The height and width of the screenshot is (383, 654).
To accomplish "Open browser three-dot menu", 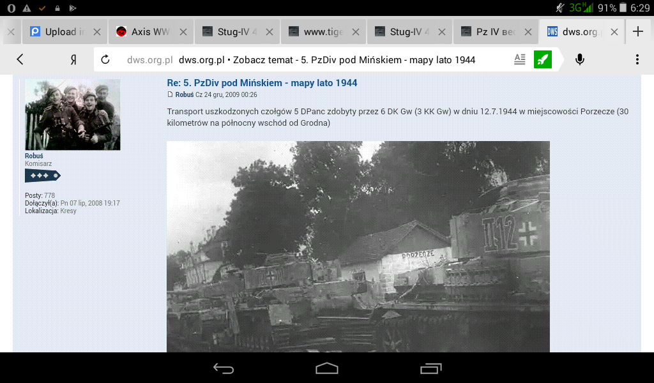I will pyautogui.click(x=637, y=59).
